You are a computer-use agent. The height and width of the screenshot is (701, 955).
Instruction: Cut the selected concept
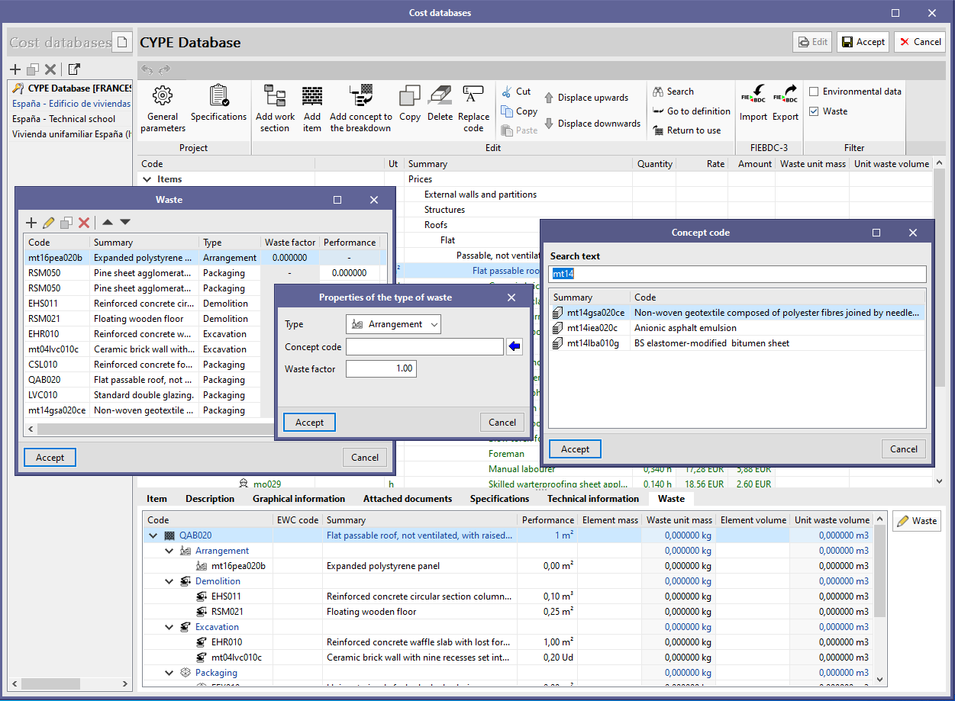(x=516, y=92)
